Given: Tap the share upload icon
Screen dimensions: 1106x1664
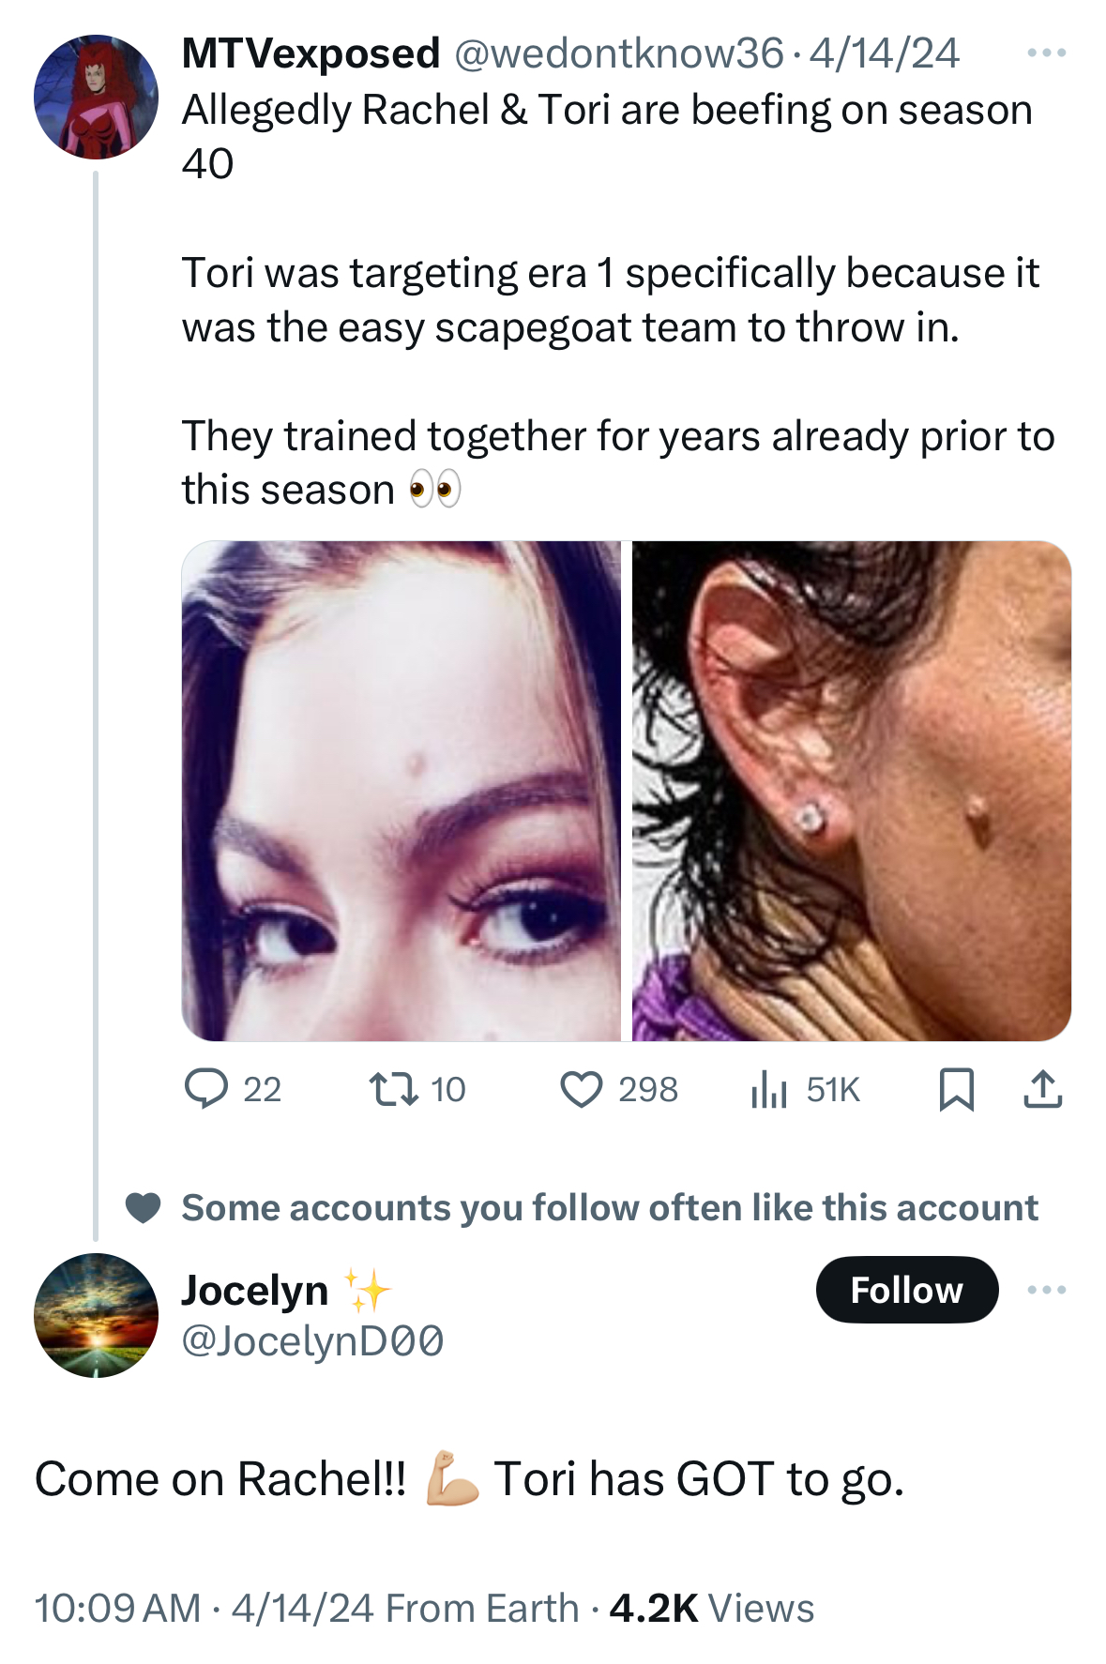Looking at the screenshot, I should (1042, 1089).
